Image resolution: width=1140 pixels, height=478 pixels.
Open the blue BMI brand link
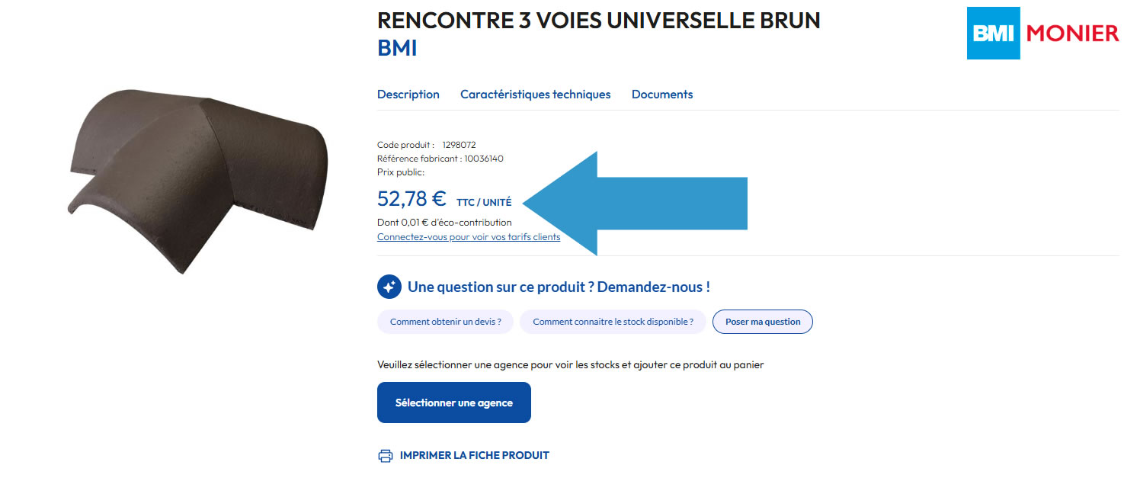click(397, 48)
